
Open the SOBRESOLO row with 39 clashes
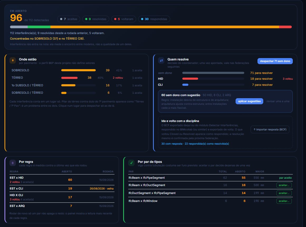point(77,70)
